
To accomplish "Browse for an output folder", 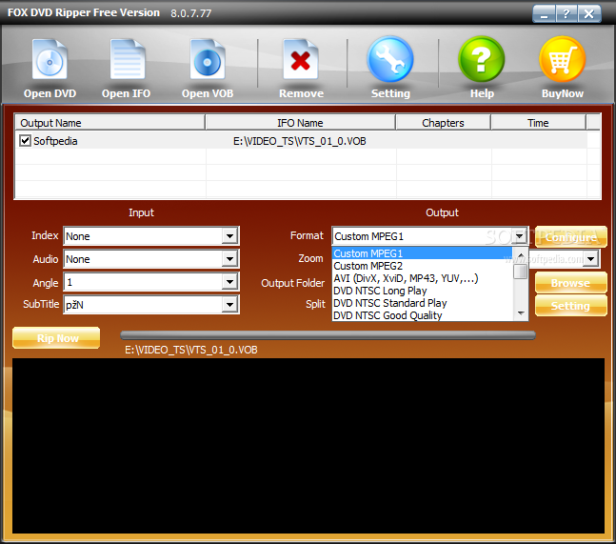I will [571, 283].
